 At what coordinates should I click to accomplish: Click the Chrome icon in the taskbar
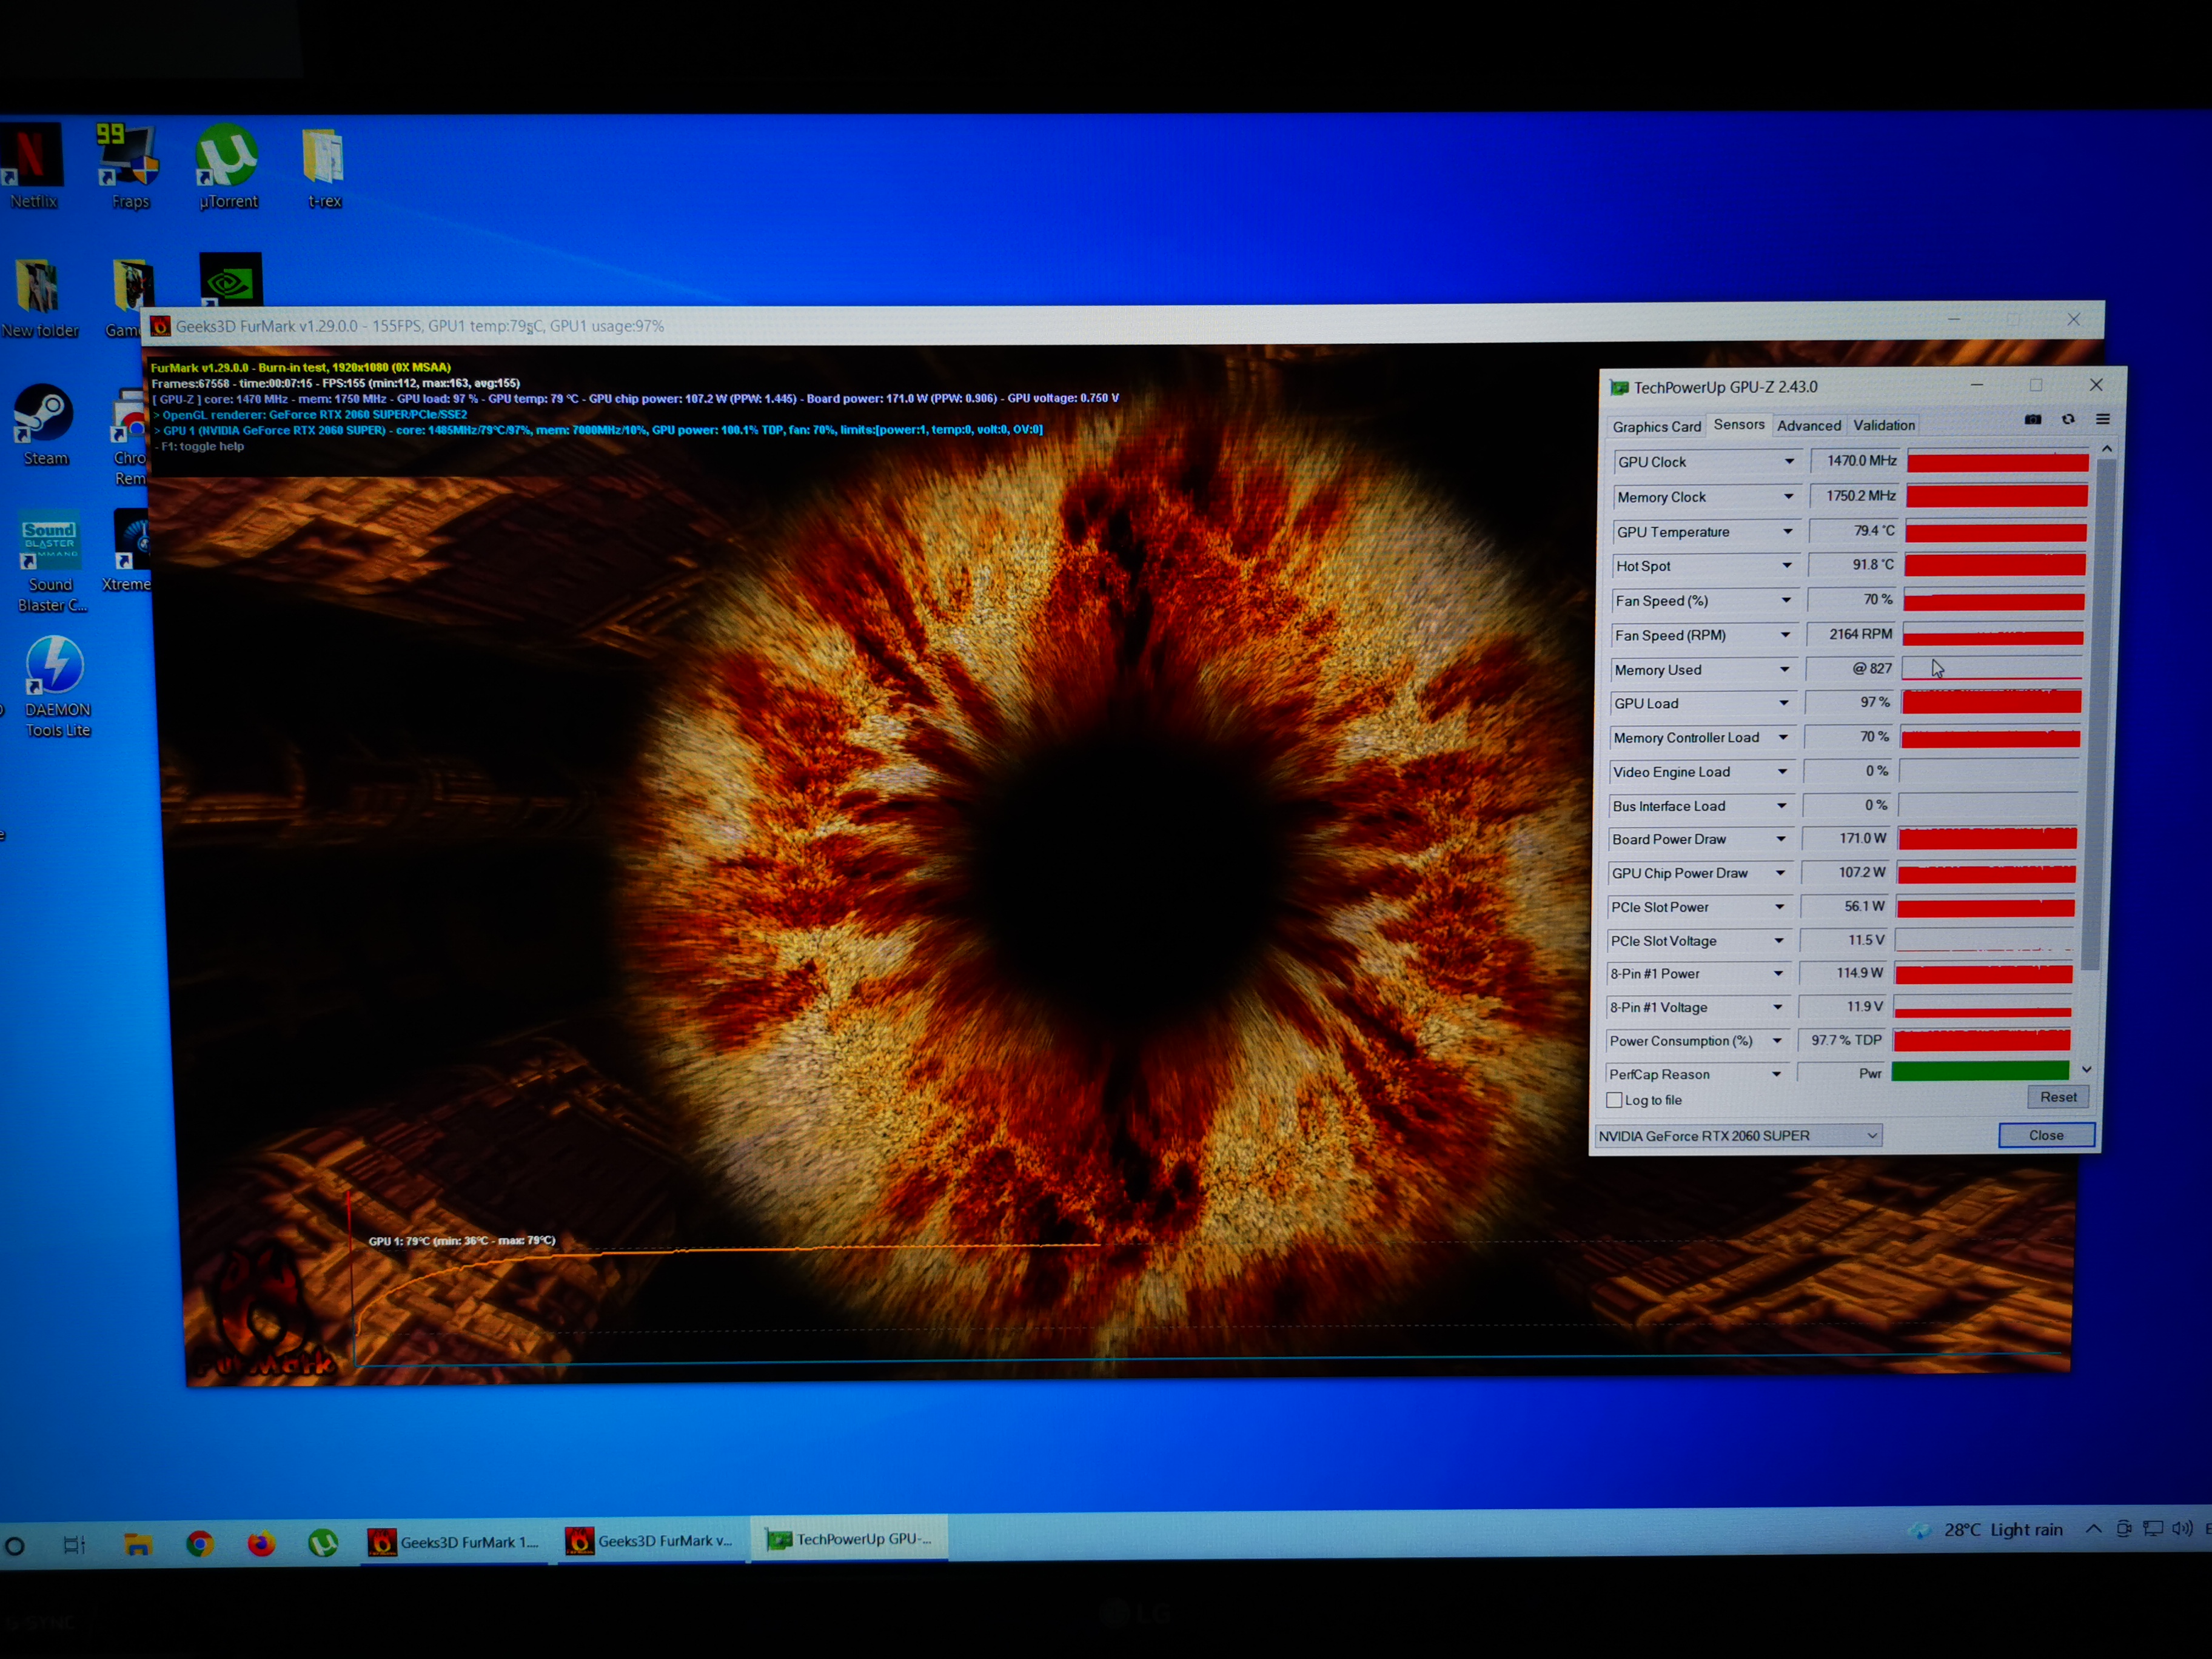(200, 1544)
